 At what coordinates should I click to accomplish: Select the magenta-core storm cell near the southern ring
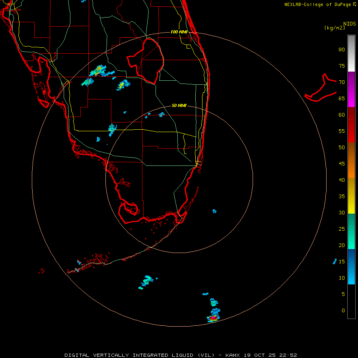click(213, 317)
